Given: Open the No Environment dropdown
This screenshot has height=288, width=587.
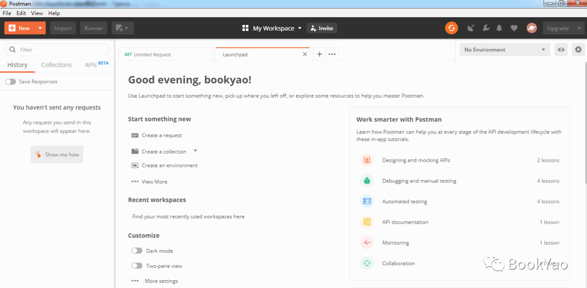Looking at the screenshot, I should [505, 50].
